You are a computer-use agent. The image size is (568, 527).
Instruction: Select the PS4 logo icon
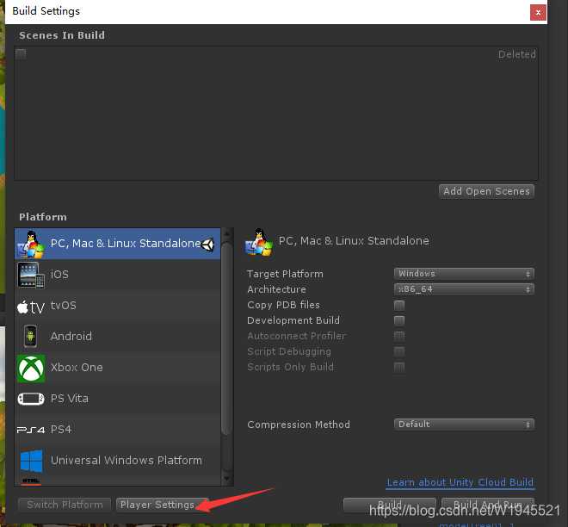pos(31,430)
